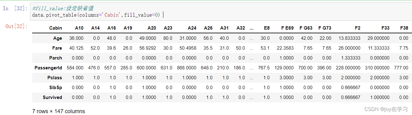
Task: Click Age value 42.00 under F G63
Action: pos(307,38)
